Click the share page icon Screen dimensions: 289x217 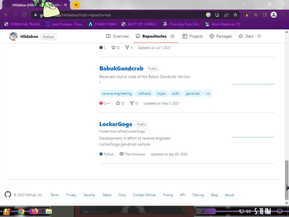click(x=226, y=15)
